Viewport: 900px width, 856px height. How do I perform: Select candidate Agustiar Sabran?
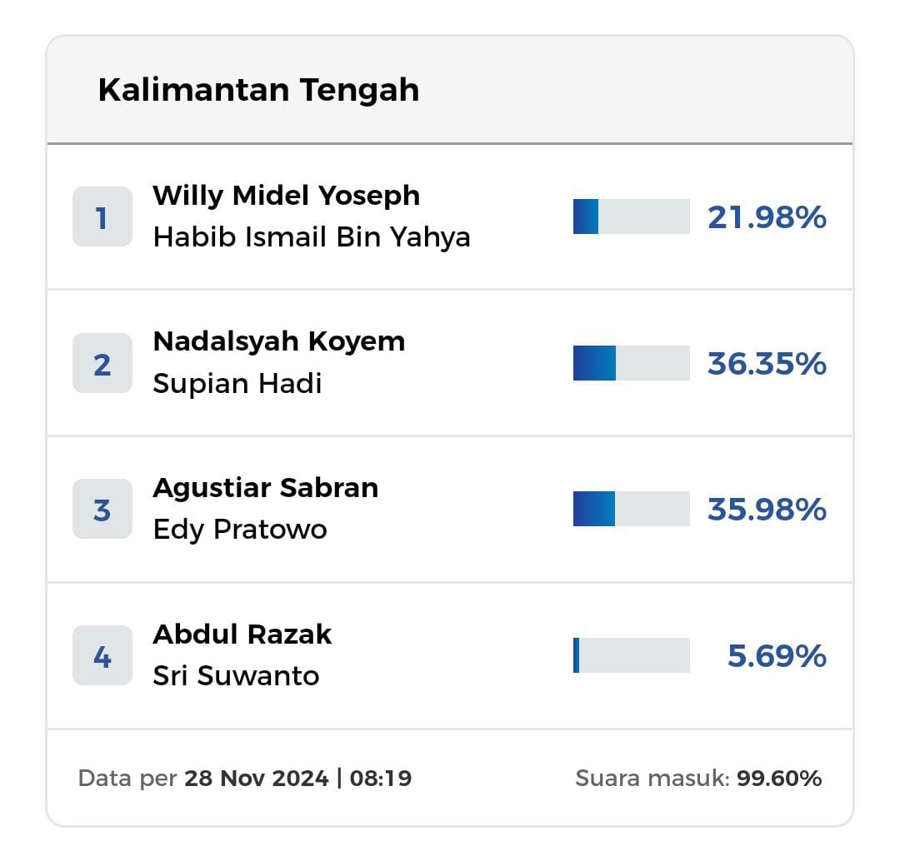[x=265, y=488]
